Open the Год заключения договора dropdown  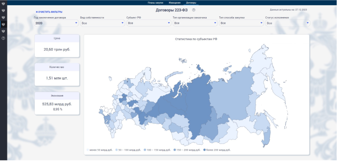point(56,23)
